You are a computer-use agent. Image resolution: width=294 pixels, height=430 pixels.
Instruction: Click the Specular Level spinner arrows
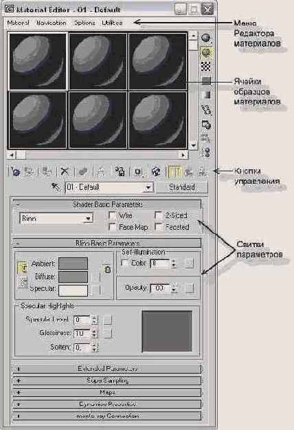94,320
